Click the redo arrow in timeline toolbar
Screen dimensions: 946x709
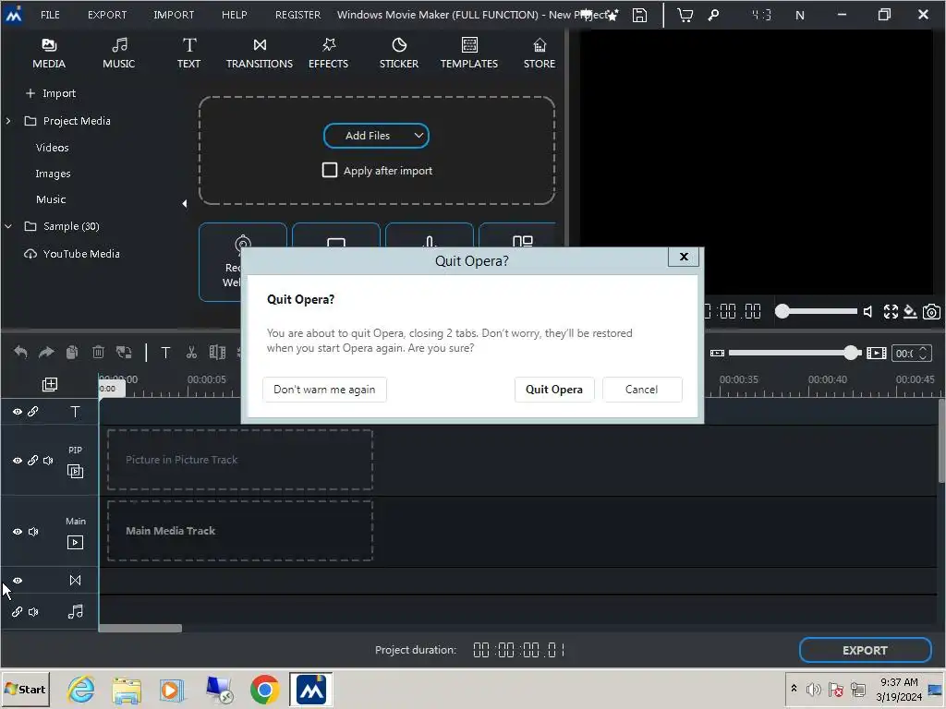[x=46, y=352]
